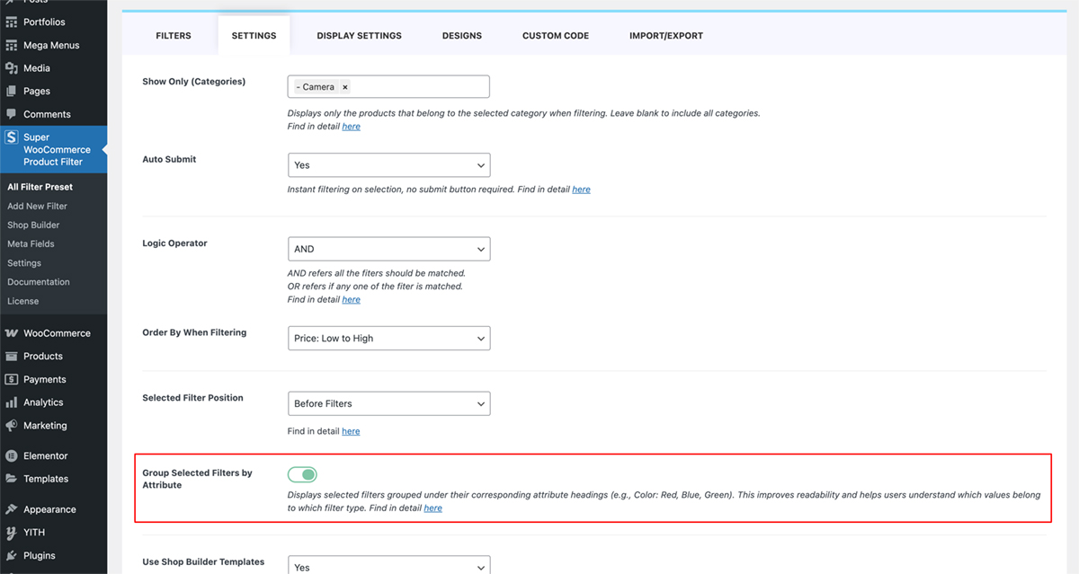
Task: Click the Marketing megaphone icon
Action: click(x=12, y=426)
